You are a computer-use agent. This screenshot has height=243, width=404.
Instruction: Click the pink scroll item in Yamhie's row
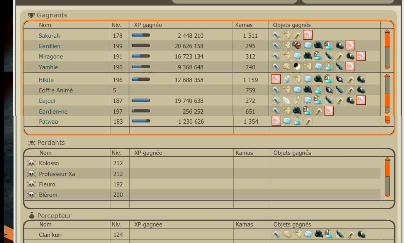pyautogui.click(x=350, y=67)
